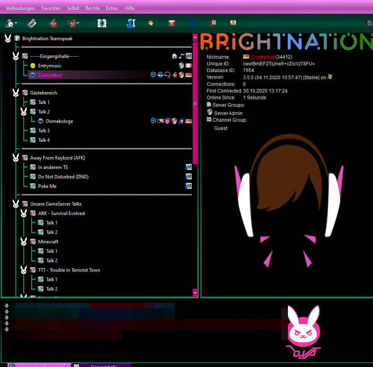This screenshot has width=373, height=367.
Task: Click the blue location pin badge on the Domekologe row
Action: click(x=153, y=121)
